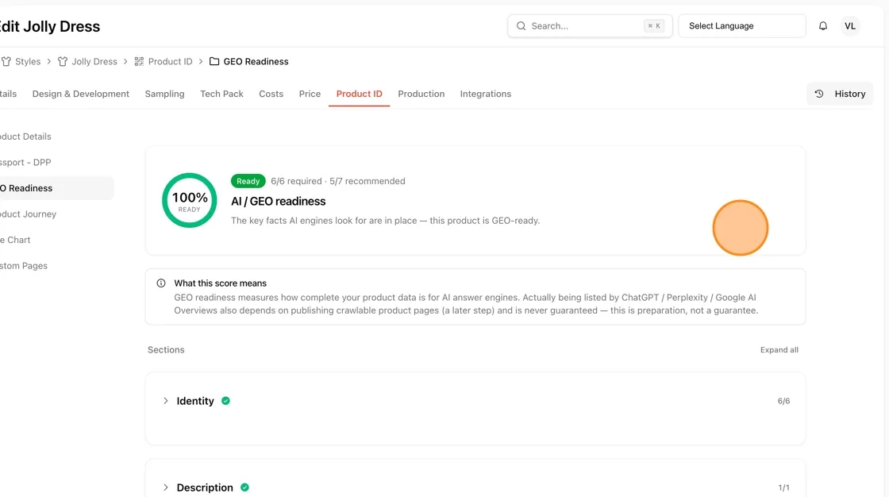This screenshot has height=497, width=889.
Task: Select GEO Readiness in the sidebar
Action: point(56,188)
